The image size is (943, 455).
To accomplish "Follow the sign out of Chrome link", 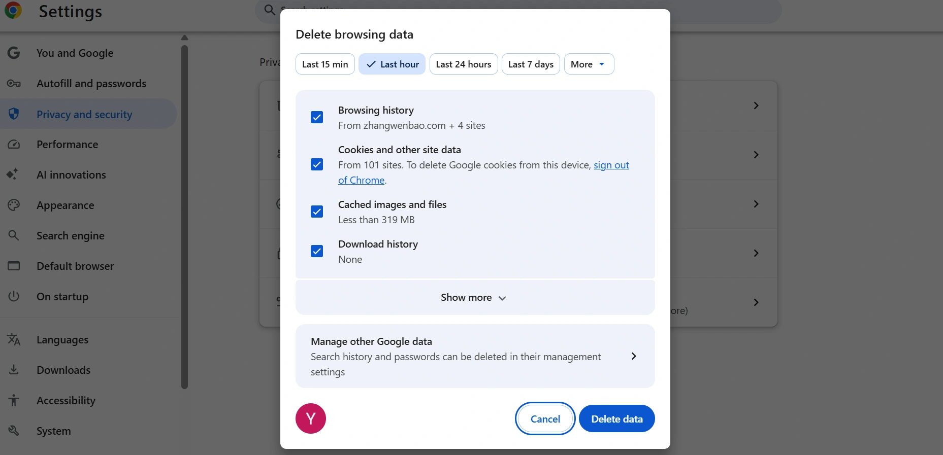I will pyautogui.click(x=611, y=165).
